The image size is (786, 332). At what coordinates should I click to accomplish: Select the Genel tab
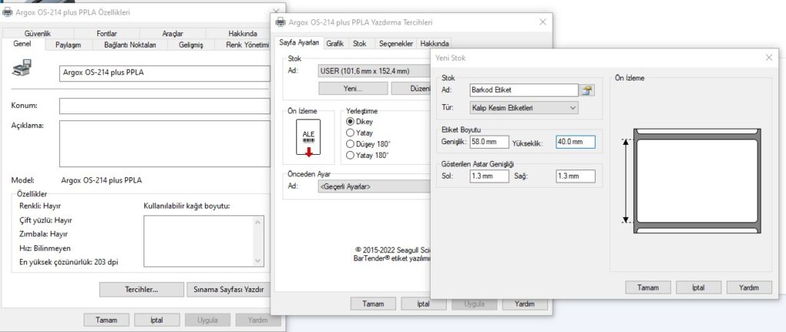pyautogui.click(x=22, y=44)
